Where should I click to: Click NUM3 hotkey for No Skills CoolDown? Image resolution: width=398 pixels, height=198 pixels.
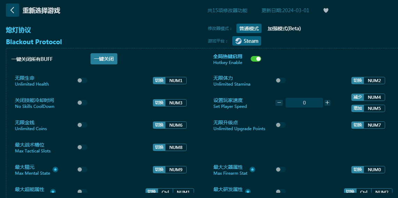170,103
